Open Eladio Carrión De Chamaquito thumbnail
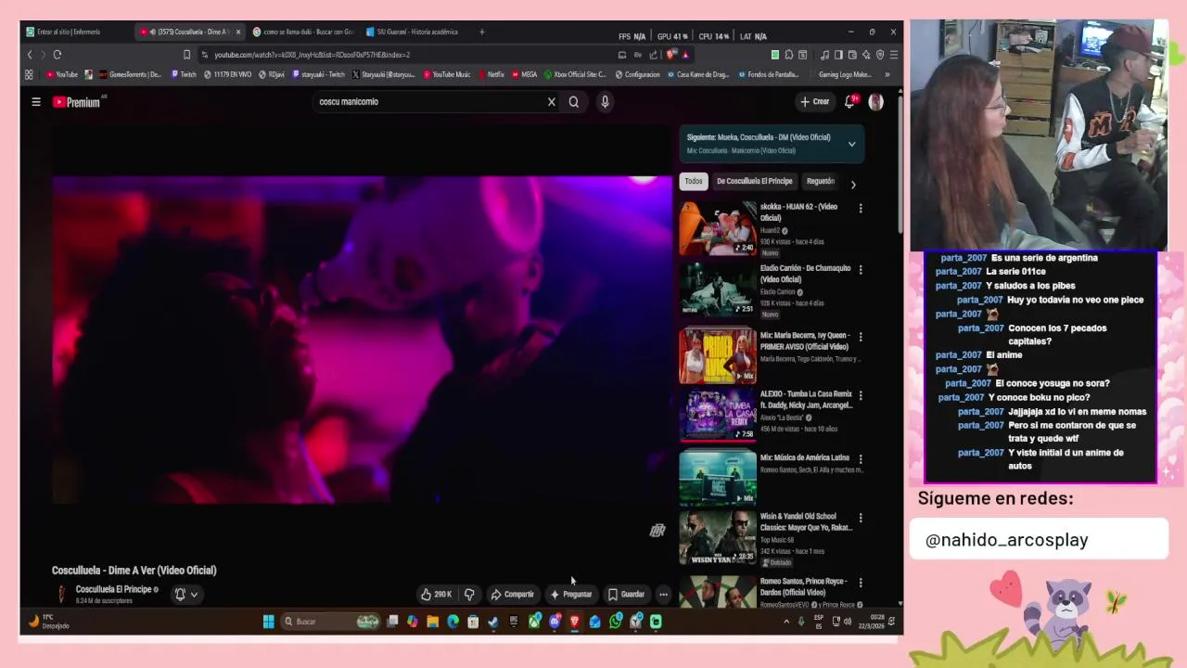Screen dimensions: 1187x668 (718, 289)
